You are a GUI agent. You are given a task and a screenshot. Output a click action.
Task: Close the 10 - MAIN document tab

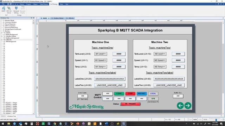coord(49,18)
